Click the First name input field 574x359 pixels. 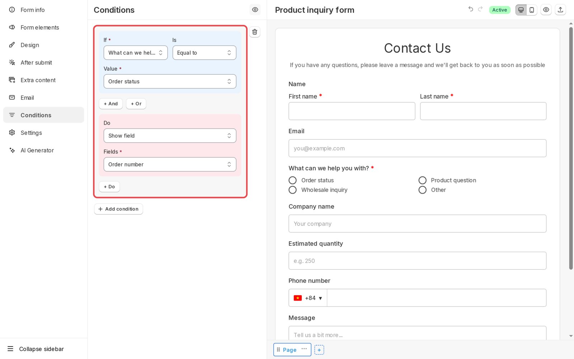(x=352, y=111)
